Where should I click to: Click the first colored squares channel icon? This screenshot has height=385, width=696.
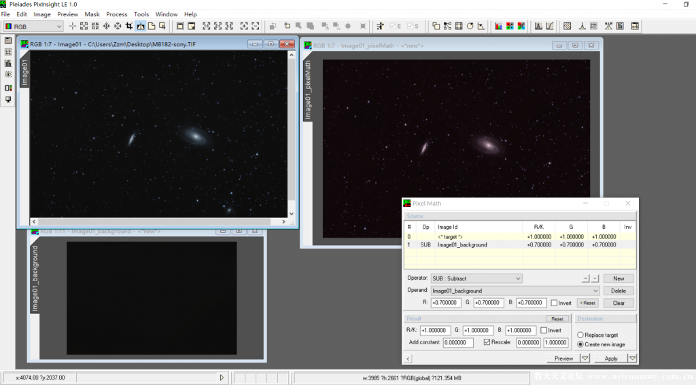tap(510, 26)
